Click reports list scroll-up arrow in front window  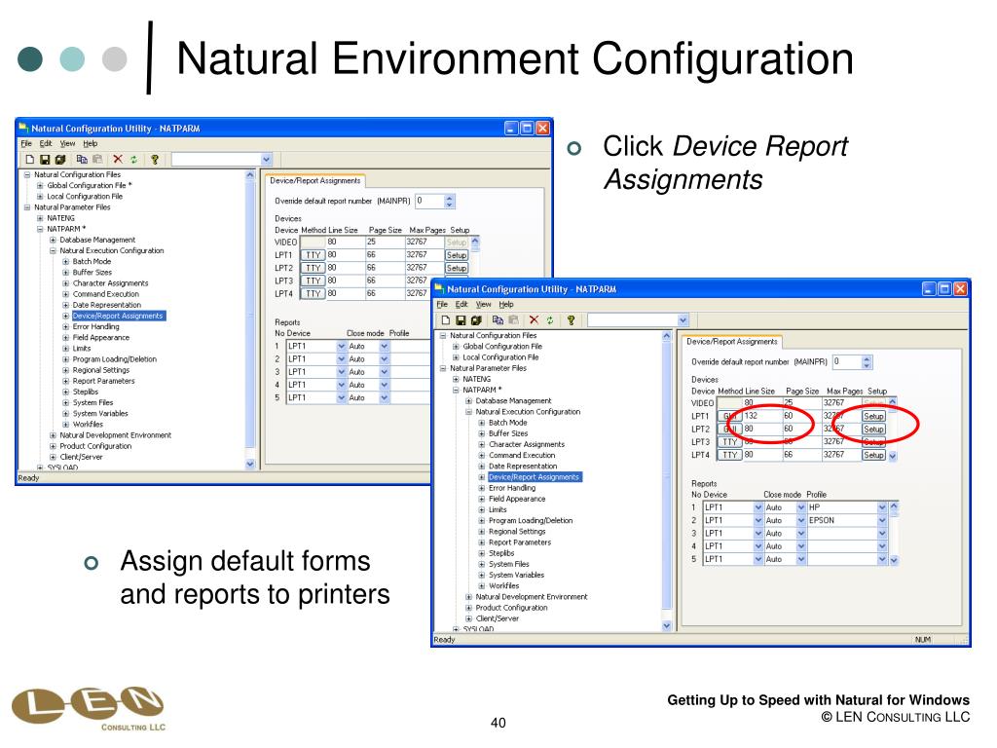pos(894,506)
